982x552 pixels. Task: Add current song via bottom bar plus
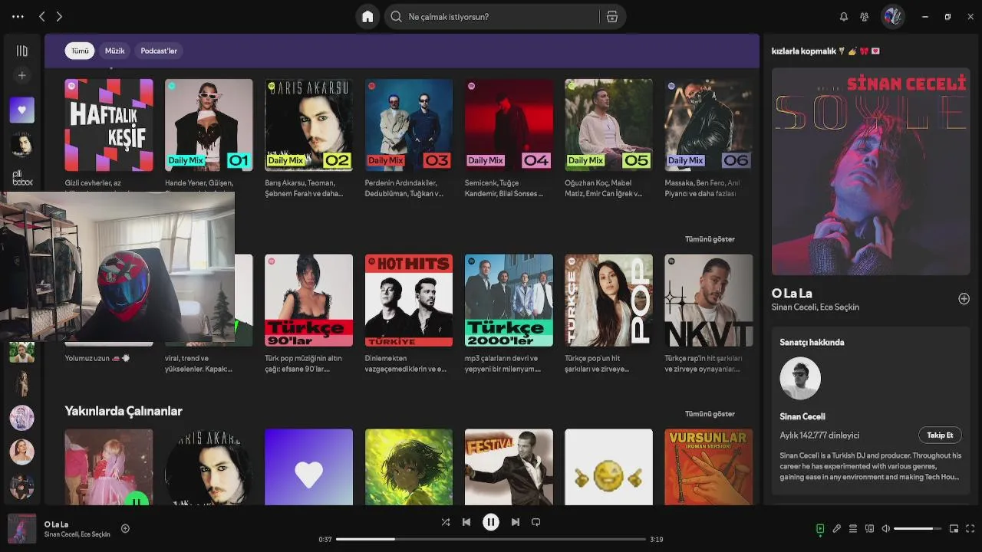pos(126,528)
